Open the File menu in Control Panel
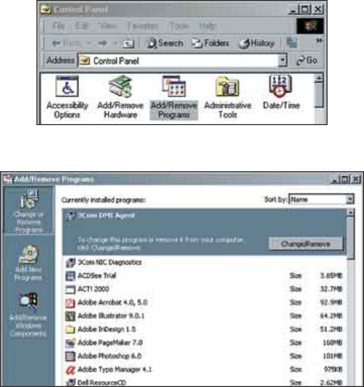The width and height of the screenshot is (364, 387). pyautogui.click(x=58, y=26)
